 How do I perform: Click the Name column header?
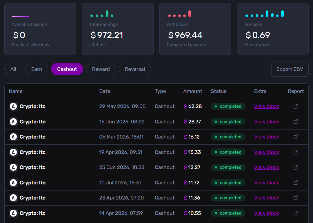(x=16, y=91)
